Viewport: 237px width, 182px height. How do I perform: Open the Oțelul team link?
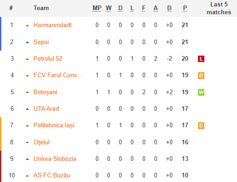41,142
